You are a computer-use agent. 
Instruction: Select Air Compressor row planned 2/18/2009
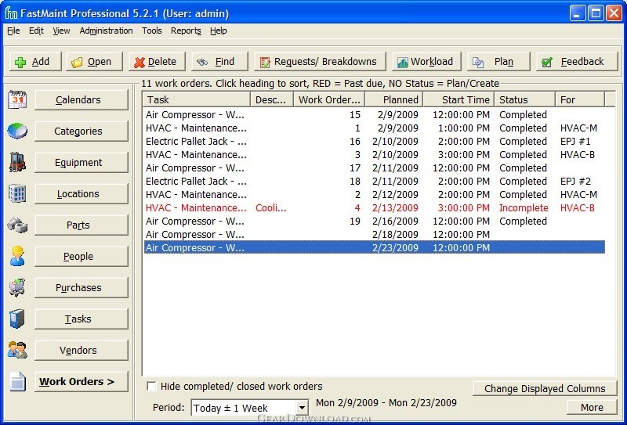click(374, 235)
